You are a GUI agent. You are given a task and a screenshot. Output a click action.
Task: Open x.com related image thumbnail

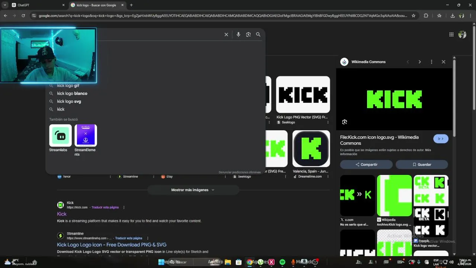click(358, 195)
